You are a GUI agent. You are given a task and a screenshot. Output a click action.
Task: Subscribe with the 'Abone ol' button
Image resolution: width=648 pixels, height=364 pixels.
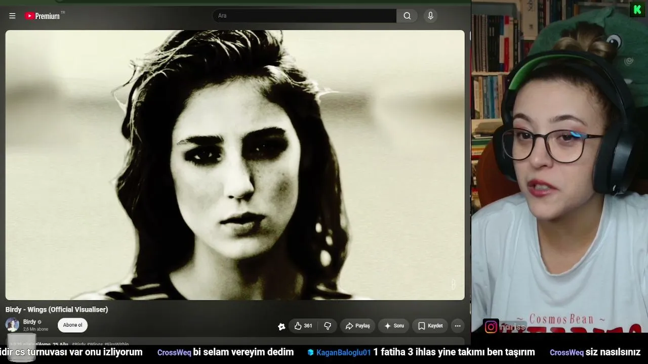[x=72, y=325]
